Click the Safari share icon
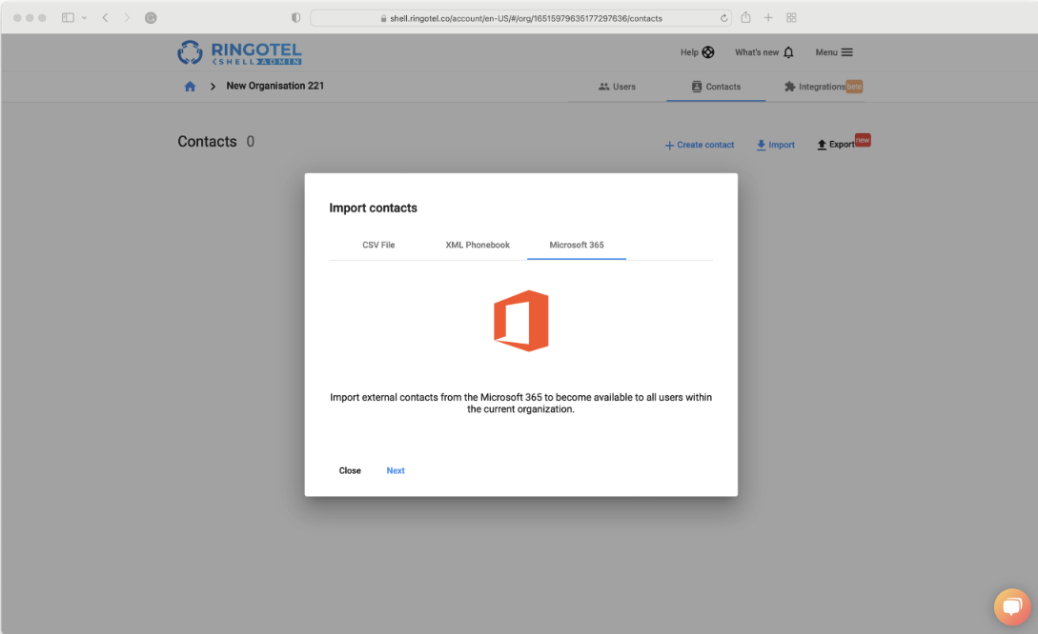This screenshot has width=1038, height=634. [746, 18]
